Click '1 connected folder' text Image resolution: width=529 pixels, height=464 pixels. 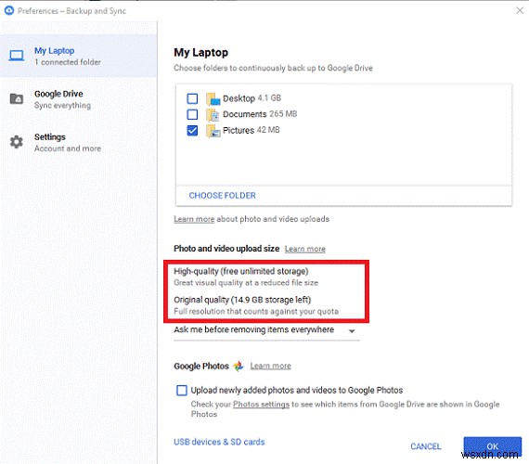point(68,62)
